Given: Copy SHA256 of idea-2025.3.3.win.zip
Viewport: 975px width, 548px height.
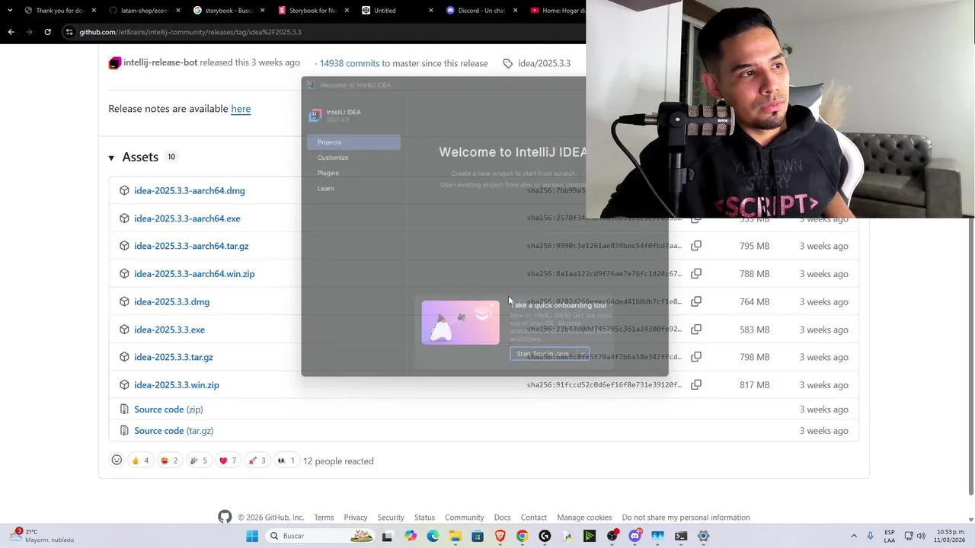Looking at the screenshot, I should [696, 385].
